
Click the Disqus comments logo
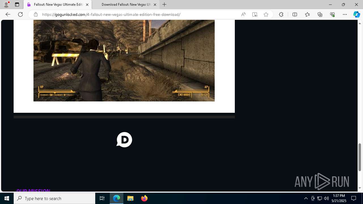point(124,140)
